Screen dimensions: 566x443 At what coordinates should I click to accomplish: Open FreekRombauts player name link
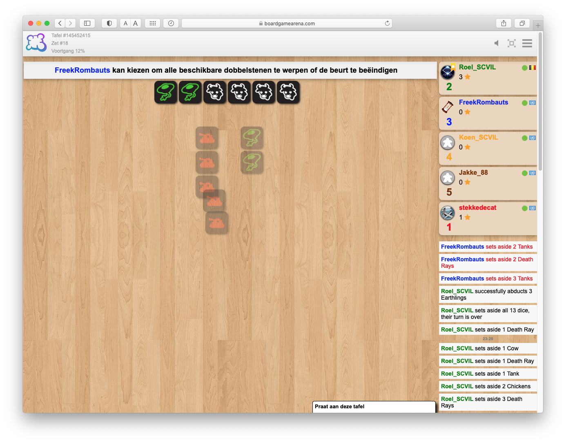[484, 102]
